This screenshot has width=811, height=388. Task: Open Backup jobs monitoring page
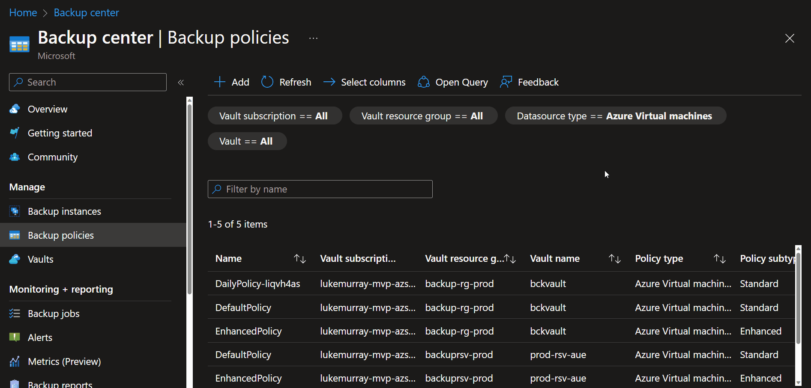[54, 314]
